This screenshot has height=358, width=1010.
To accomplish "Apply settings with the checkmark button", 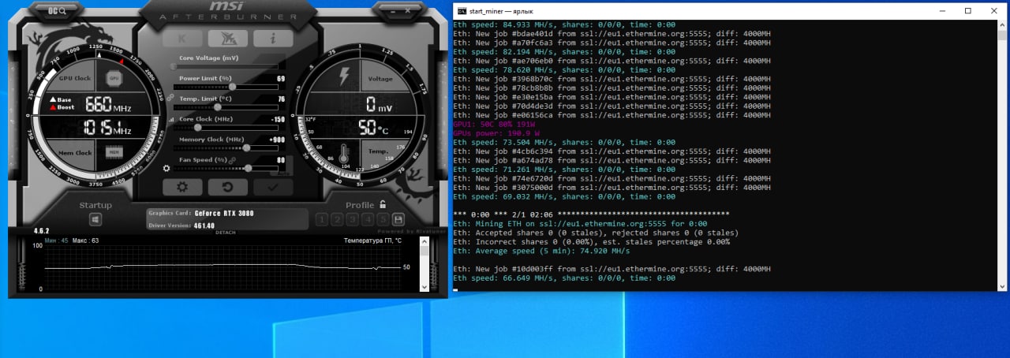I will 273,188.
